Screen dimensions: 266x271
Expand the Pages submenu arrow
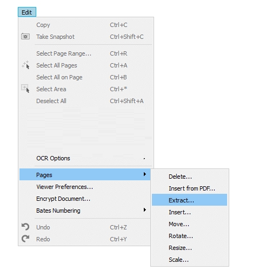[x=144, y=174]
